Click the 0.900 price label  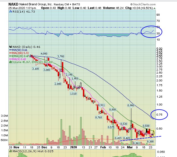click(x=131, y=105)
